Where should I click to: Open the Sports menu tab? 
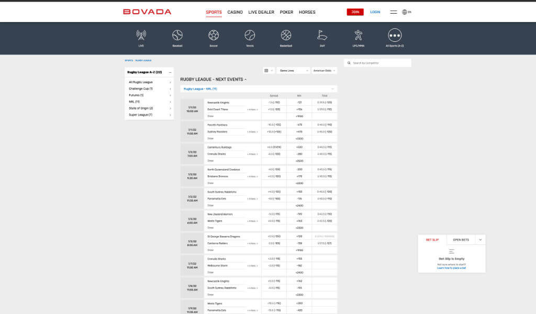pyautogui.click(x=214, y=12)
